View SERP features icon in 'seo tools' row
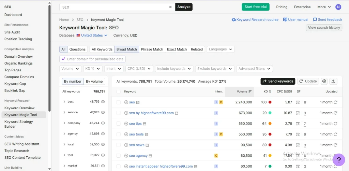The height and width of the screenshot is (171, 349). tap(298, 134)
